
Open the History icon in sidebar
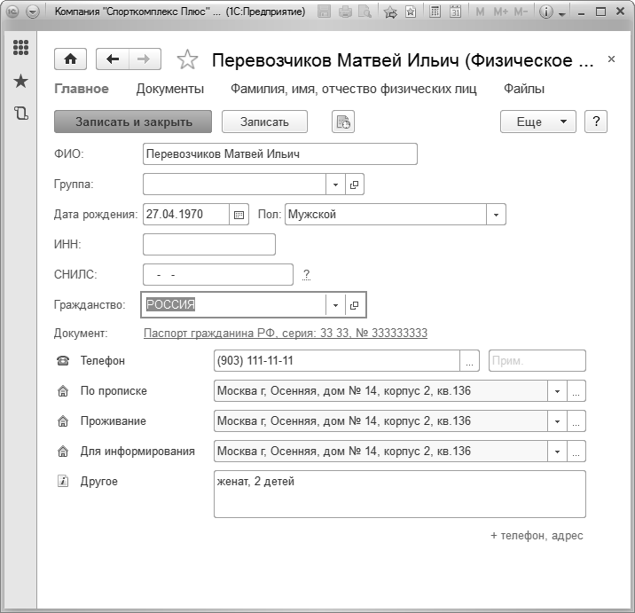coord(20,113)
